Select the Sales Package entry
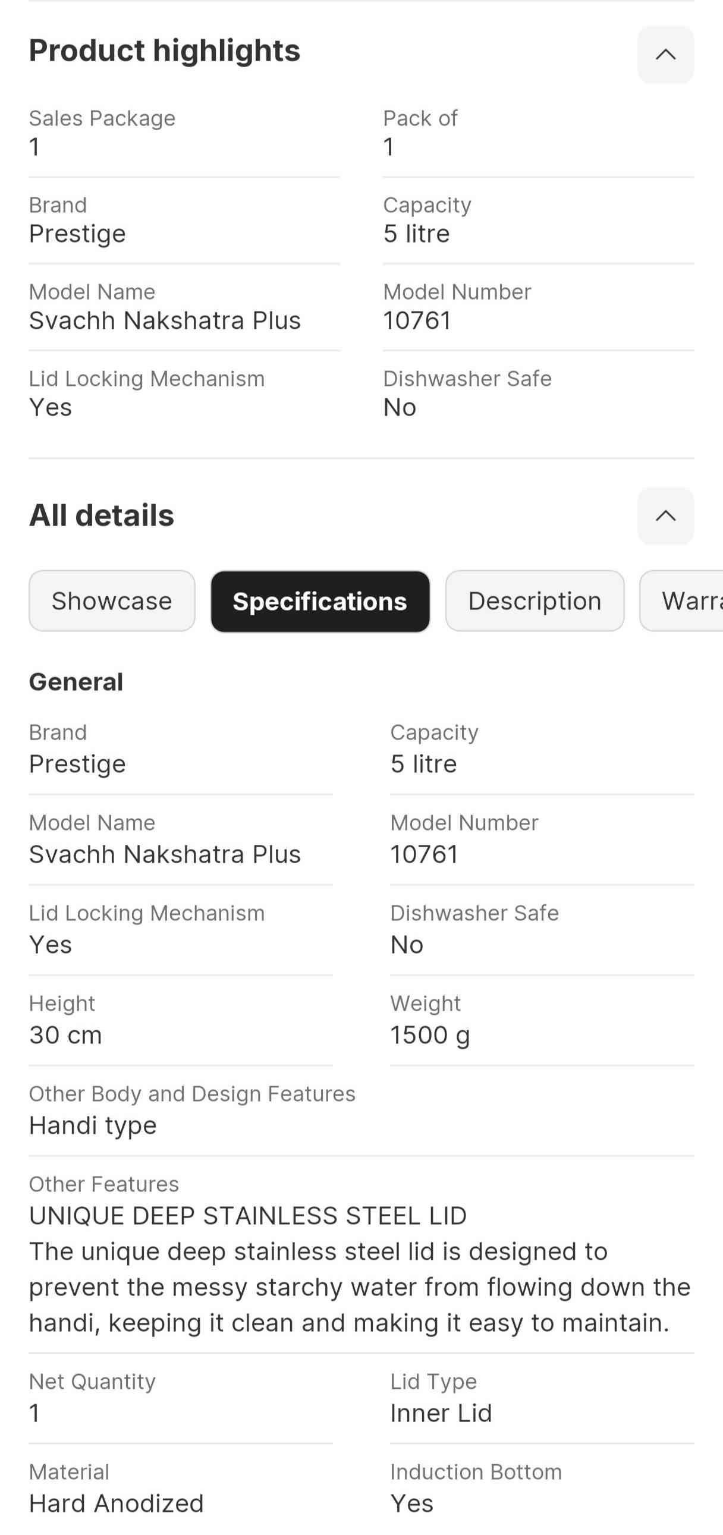The width and height of the screenshot is (723, 1535). 102,133
